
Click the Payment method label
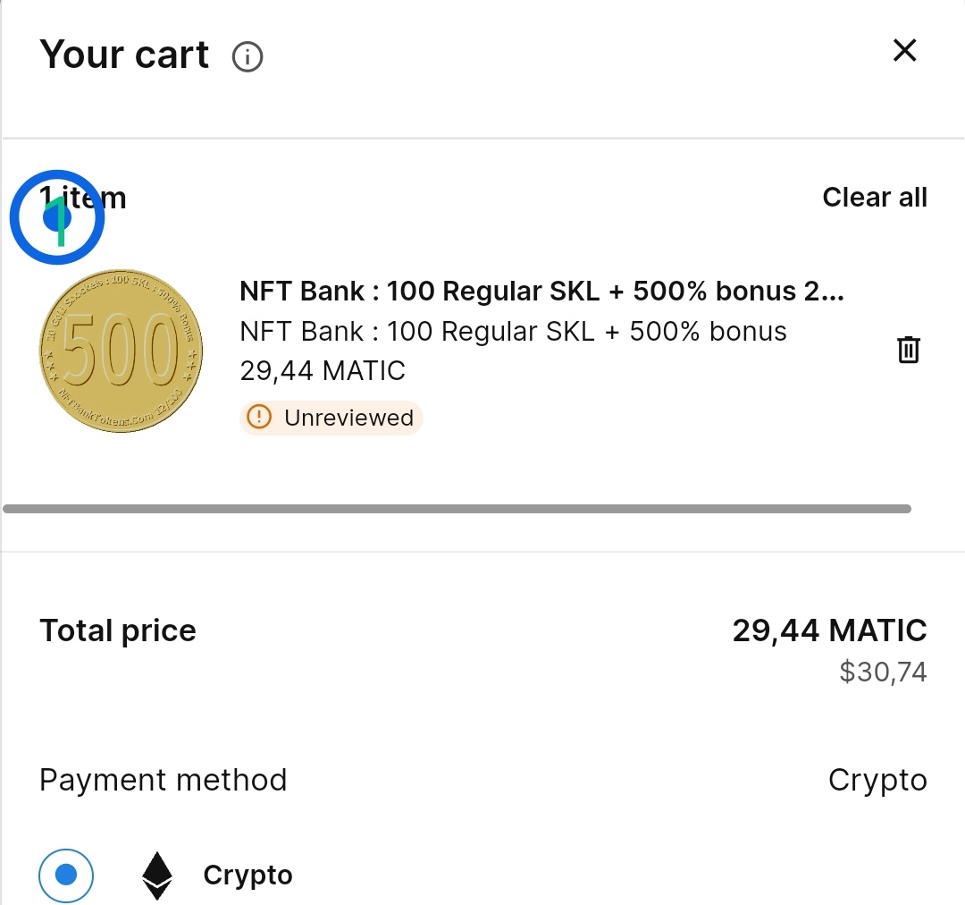(x=164, y=780)
